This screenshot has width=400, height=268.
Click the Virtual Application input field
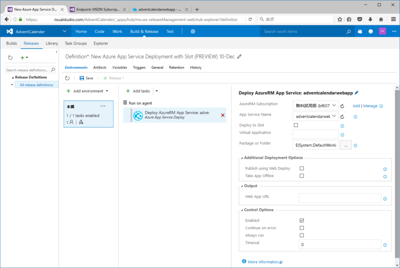pyautogui.click(x=315, y=134)
